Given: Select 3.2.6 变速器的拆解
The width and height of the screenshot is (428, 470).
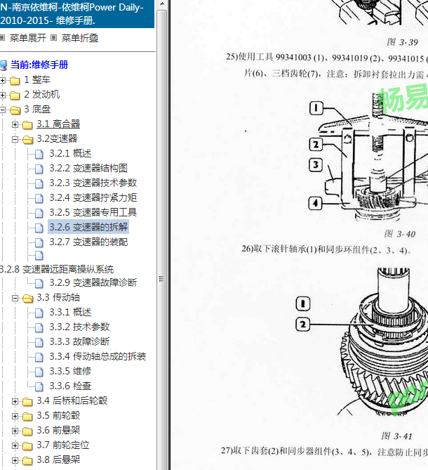Looking at the screenshot, I should click(88, 227).
